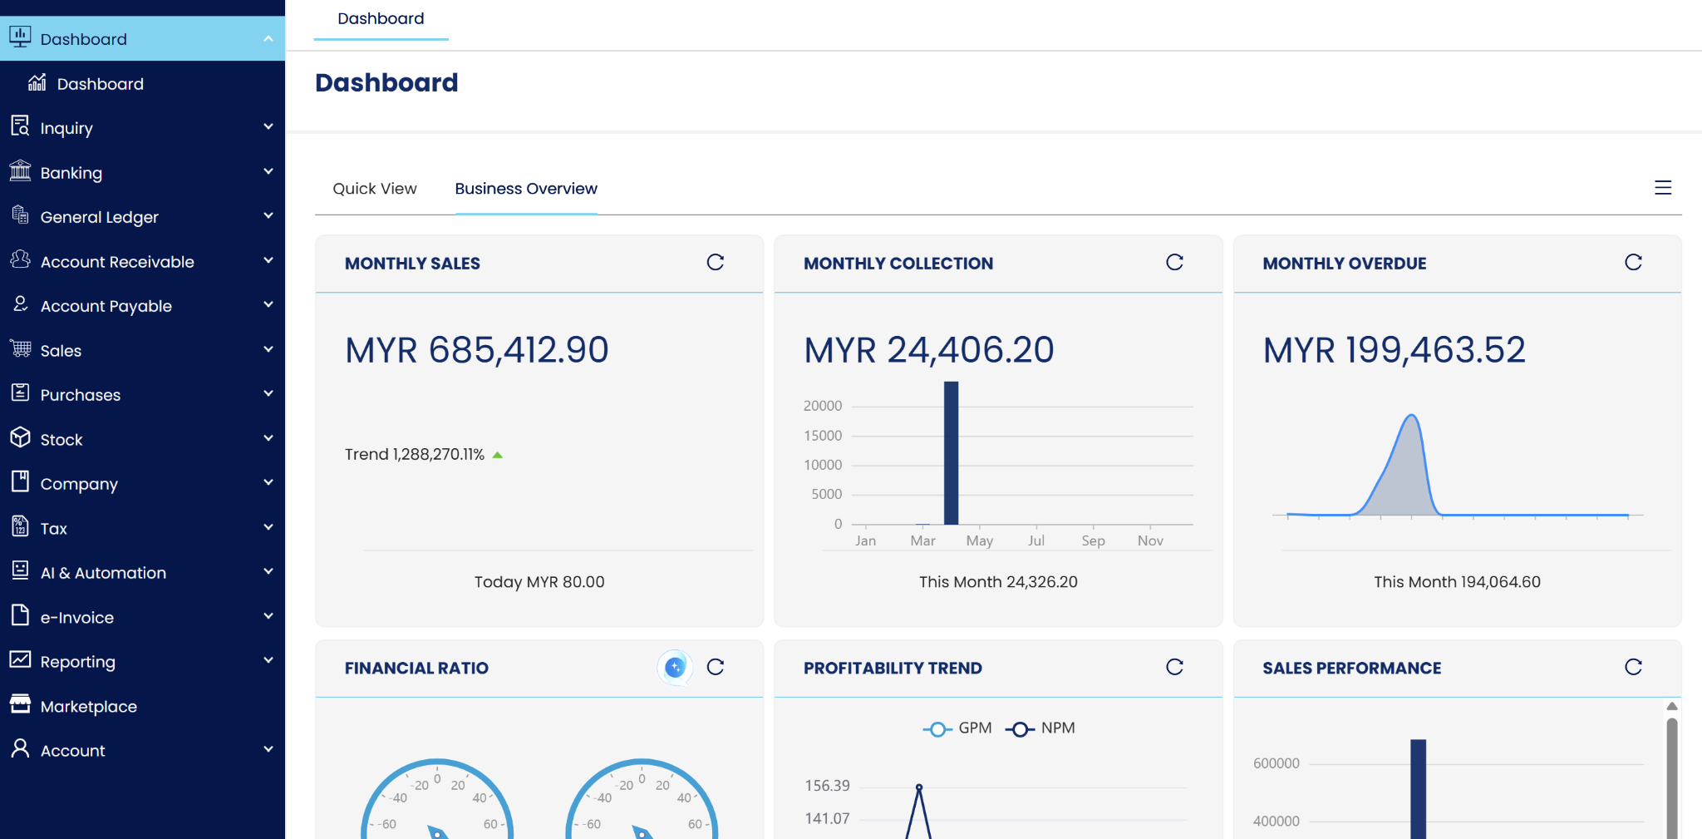Switch to the Quick View tab

coord(374,189)
